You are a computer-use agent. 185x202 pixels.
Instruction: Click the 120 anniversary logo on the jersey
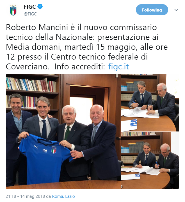[x=45, y=150]
